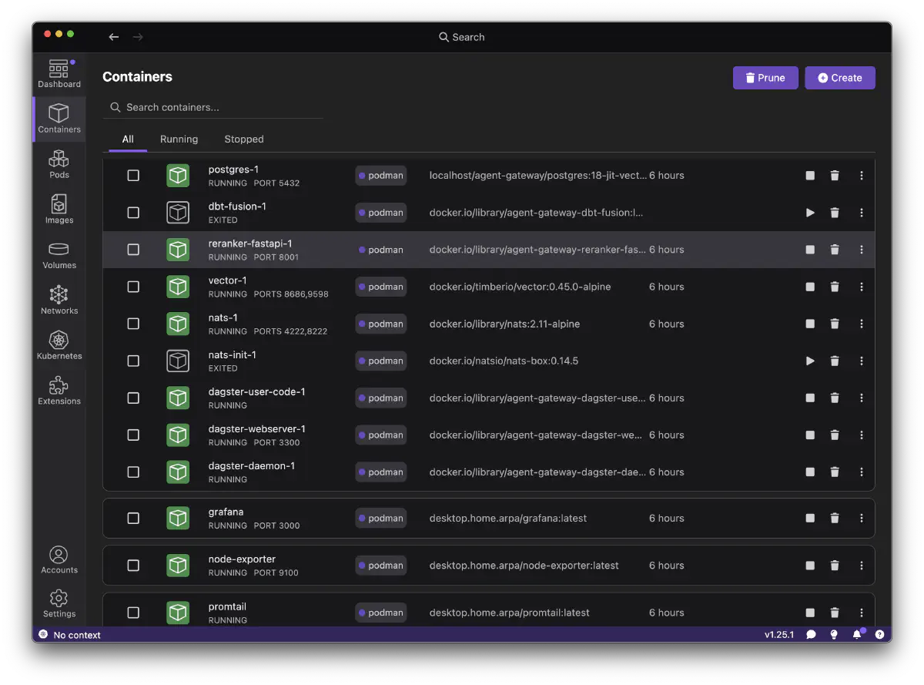Image resolution: width=924 pixels, height=685 pixels.
Task: Open more actions menu for vector-1
Action: (x=862, y=287)
